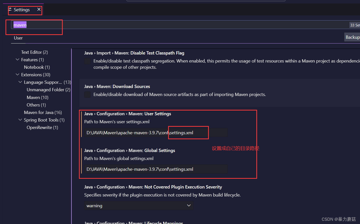
Task: Close the Settings tab
Action: click(x=39, y=9)
